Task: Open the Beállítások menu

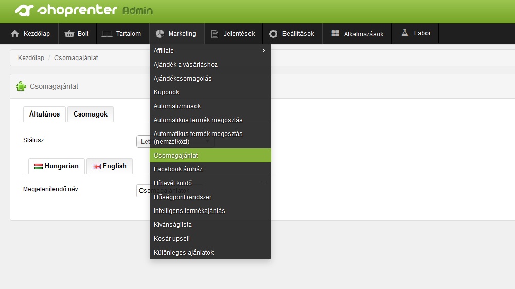Action: 292,33
